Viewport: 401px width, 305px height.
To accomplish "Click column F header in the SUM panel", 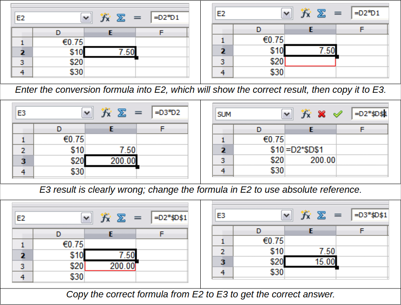I will coord(362,130).
